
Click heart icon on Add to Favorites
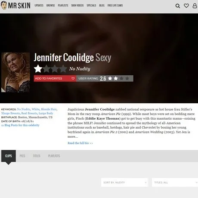coord(73,78)
